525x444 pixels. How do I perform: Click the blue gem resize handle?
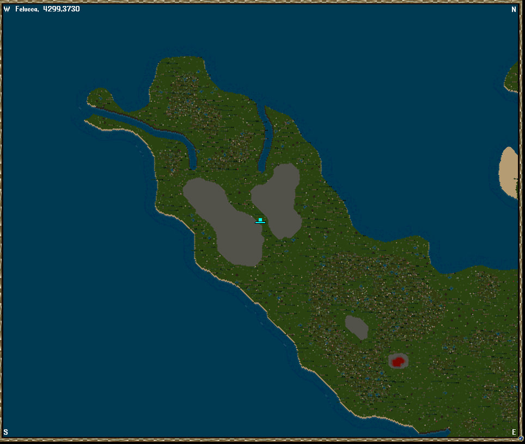point(521,439)
